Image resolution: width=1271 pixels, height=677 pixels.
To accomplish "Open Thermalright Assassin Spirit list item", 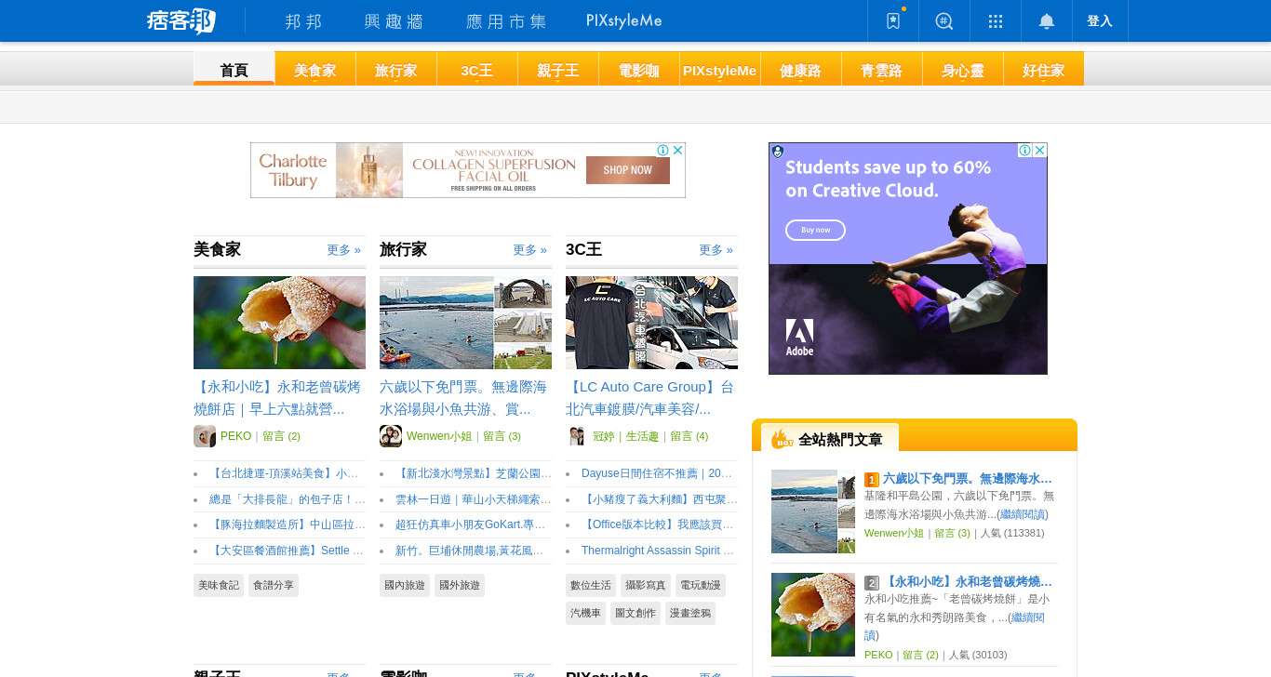I will [x=659, y=551].
